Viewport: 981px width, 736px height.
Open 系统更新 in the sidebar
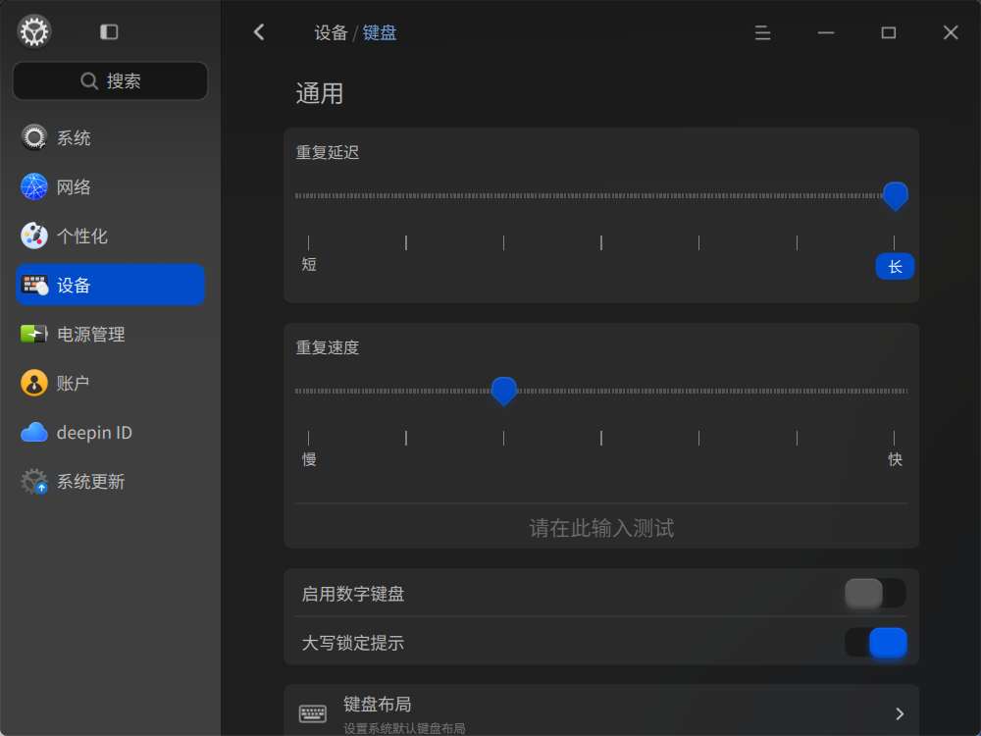point(110,481)
